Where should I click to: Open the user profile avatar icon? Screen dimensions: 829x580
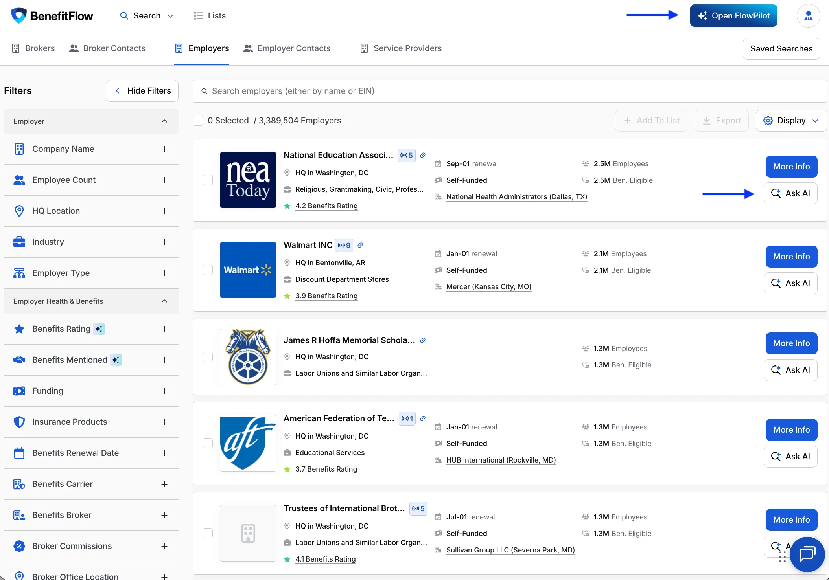click(x=808, y=16)
